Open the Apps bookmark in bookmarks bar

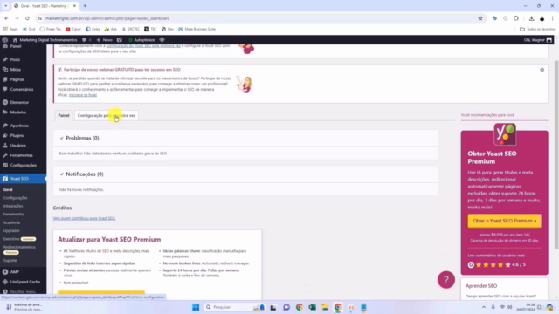10,29
